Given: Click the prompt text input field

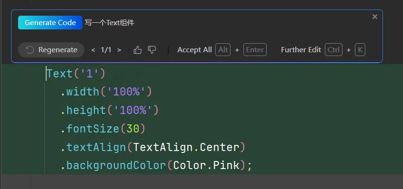Looking at the screenshot, I should [x=226, y=23].
